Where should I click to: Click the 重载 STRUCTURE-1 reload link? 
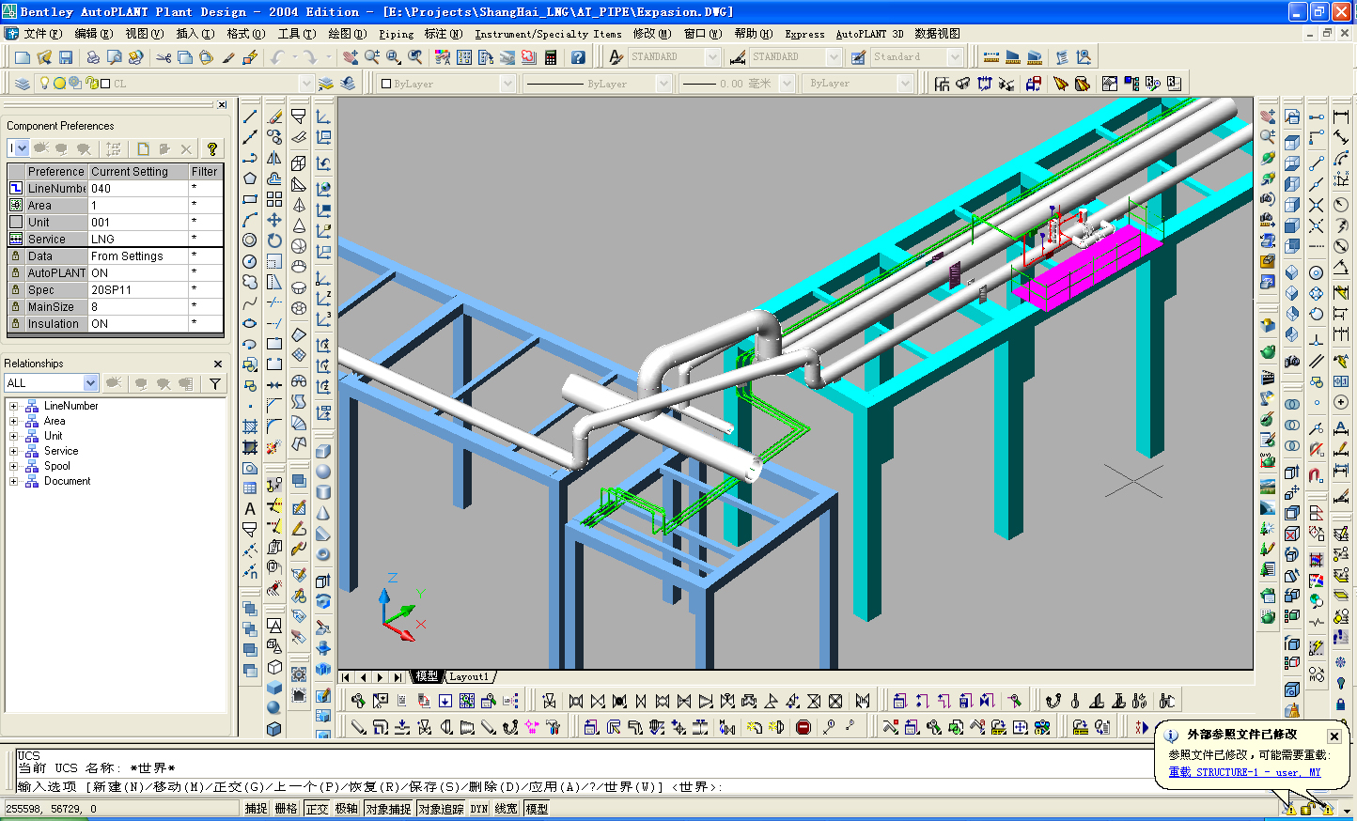point(1244,772)
